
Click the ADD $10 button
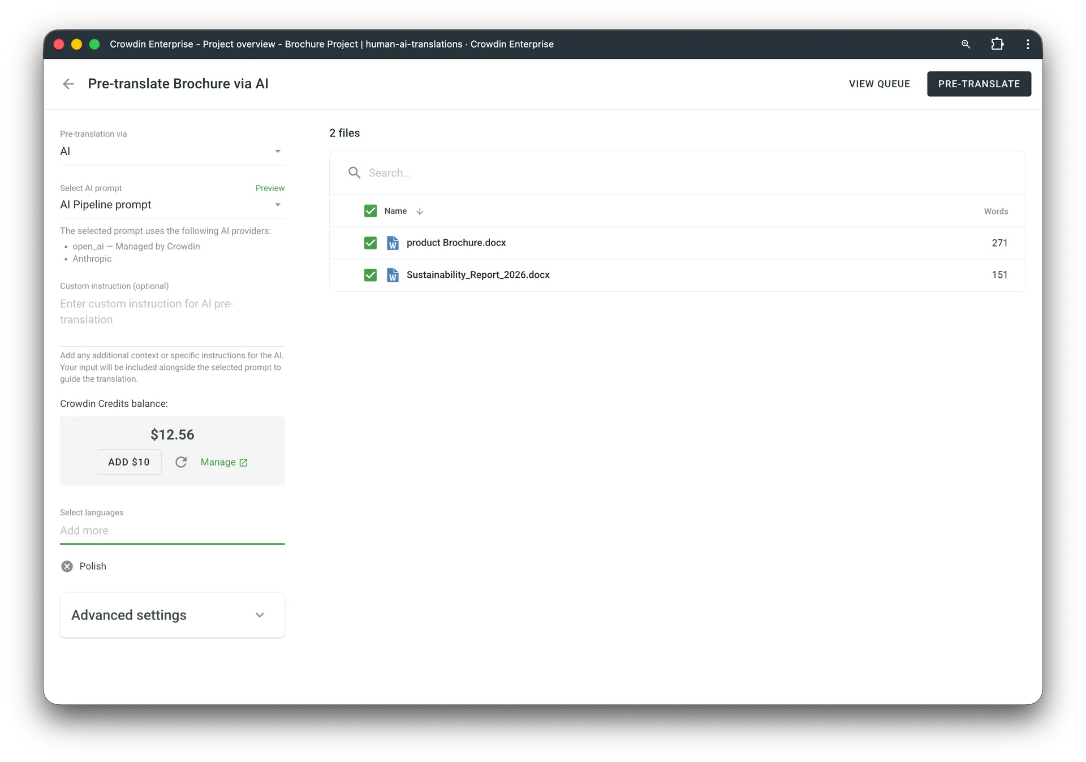tap(129, 462)
